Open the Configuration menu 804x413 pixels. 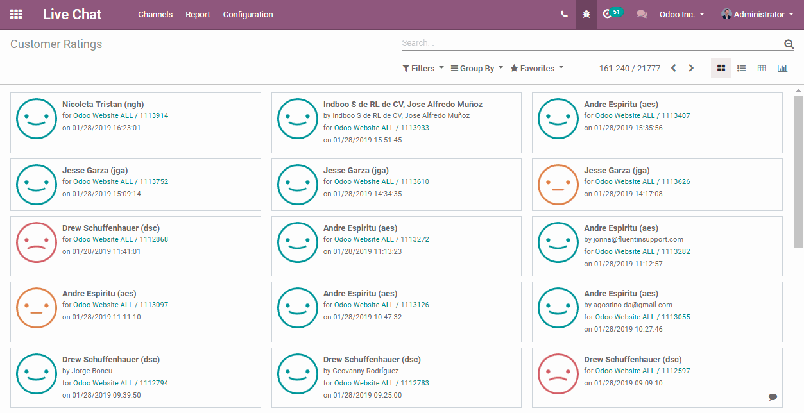[x=248, y=14]
